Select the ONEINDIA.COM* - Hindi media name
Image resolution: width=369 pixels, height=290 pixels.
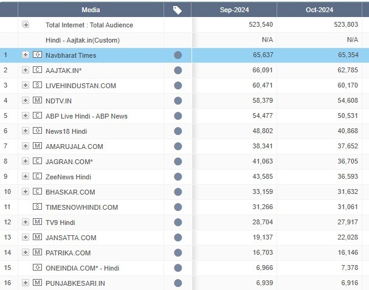click(82, 268)
